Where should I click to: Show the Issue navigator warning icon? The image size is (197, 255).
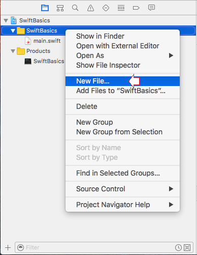pyautogui.click(x=90, y=8)
